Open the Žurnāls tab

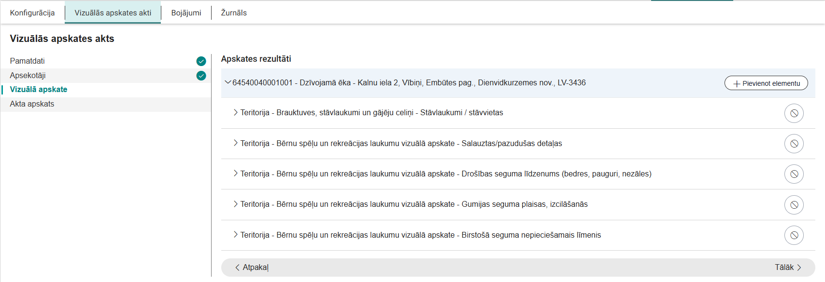234,13
